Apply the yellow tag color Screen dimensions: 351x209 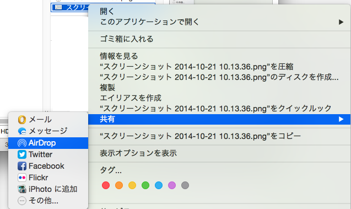pos(132,185)
